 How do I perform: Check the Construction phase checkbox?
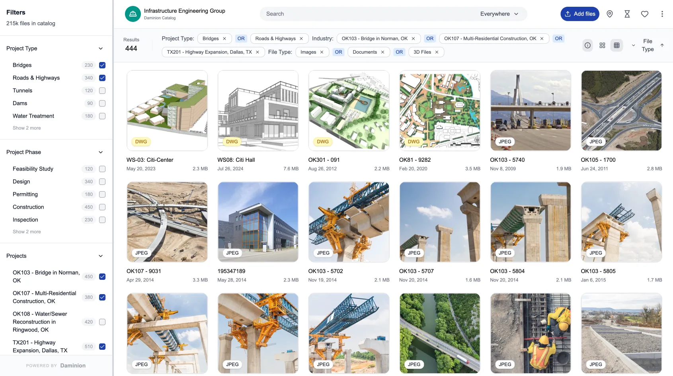102,207
